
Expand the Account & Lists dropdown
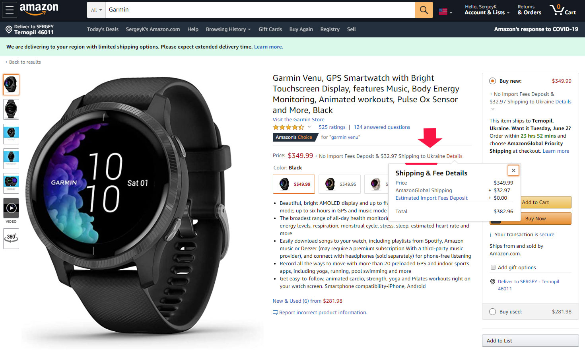click(487, 10)
